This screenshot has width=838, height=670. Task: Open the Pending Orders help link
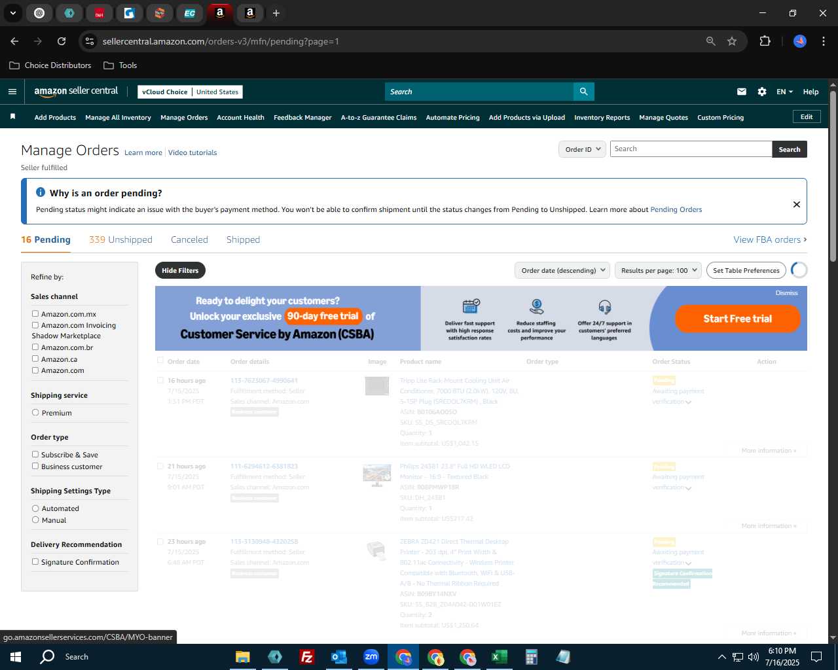[x=676, y=209]
